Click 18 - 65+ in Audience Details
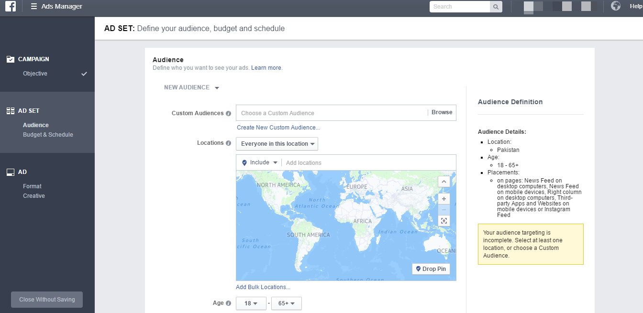 pyautogui.click(x=508, y=165)
